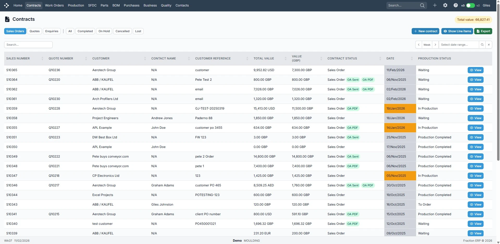Clear date range with the X icon
The width and height of the screenshot is (500, 244).
[x=489, y=45]
